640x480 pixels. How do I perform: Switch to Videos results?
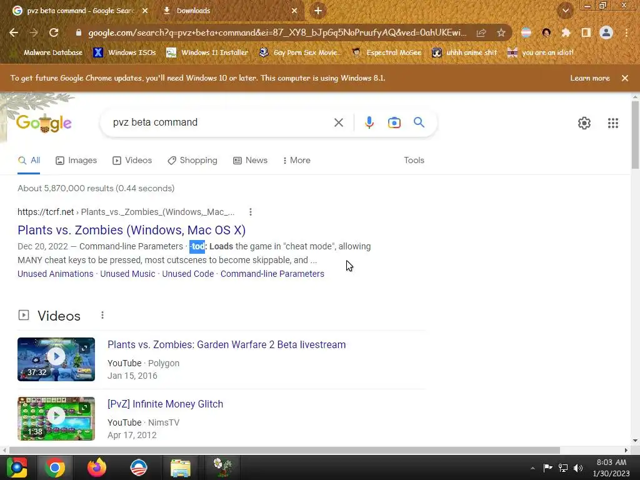132,161
